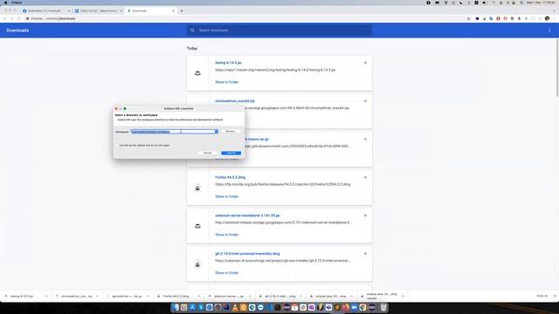
Task: Expand Firefox dmg options in download shelf
Action: 199,297
